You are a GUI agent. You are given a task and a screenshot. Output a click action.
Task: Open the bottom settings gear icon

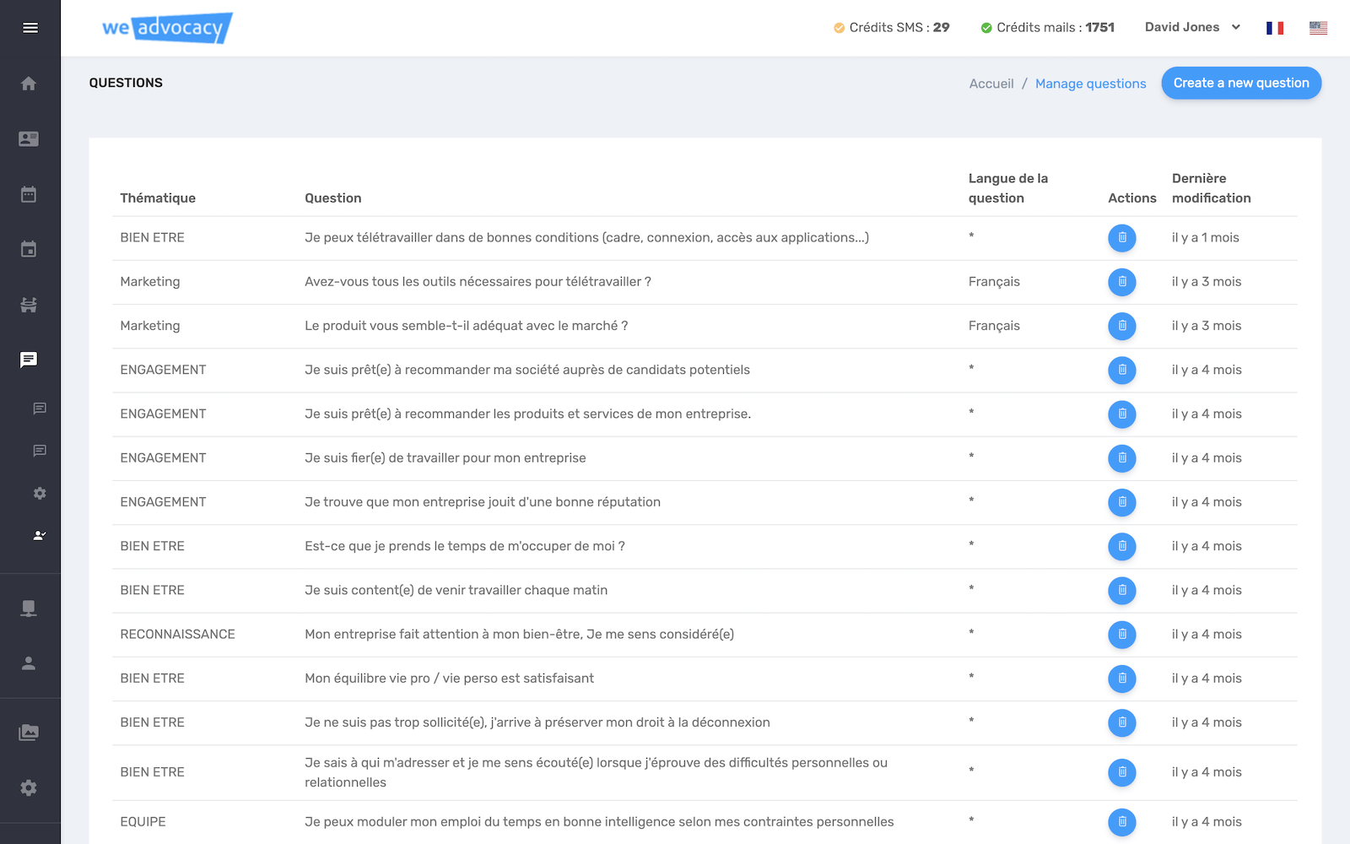pos(29,788)
